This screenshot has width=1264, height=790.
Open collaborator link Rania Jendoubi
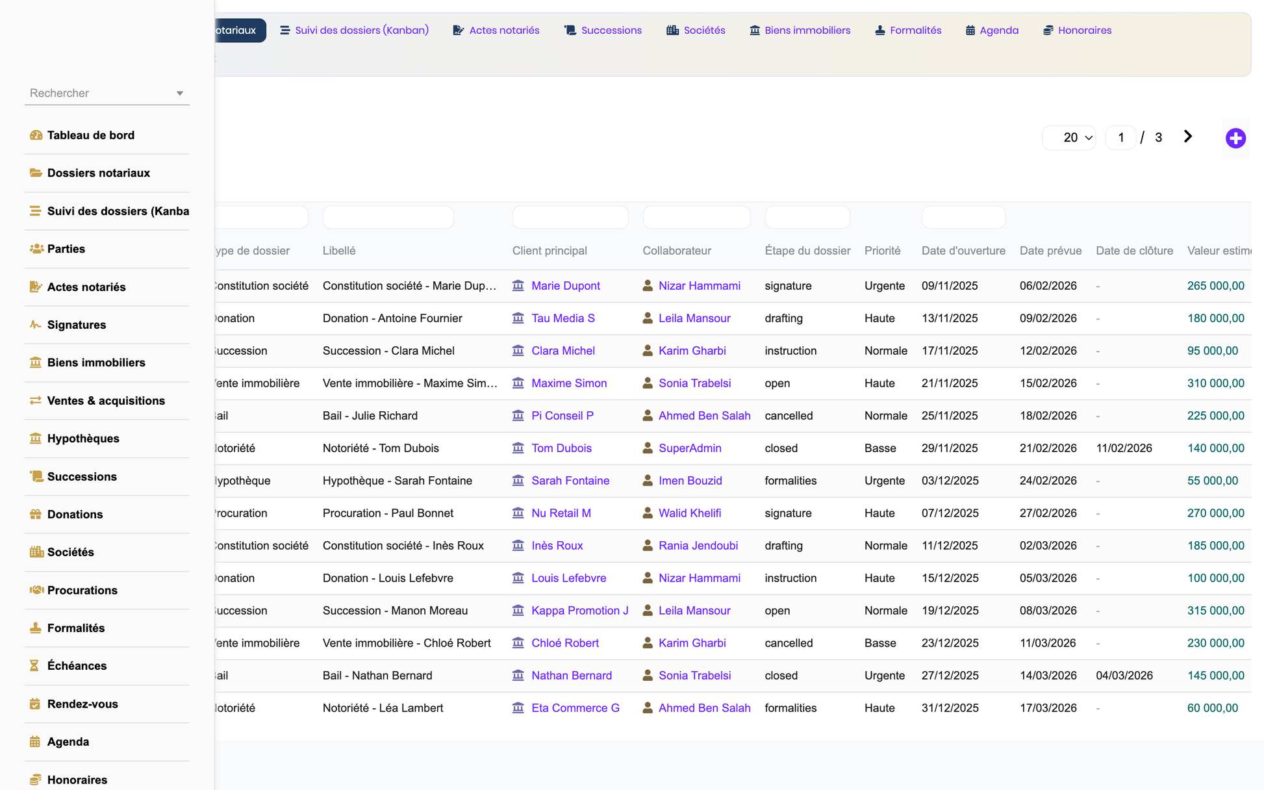click(698, 545)
